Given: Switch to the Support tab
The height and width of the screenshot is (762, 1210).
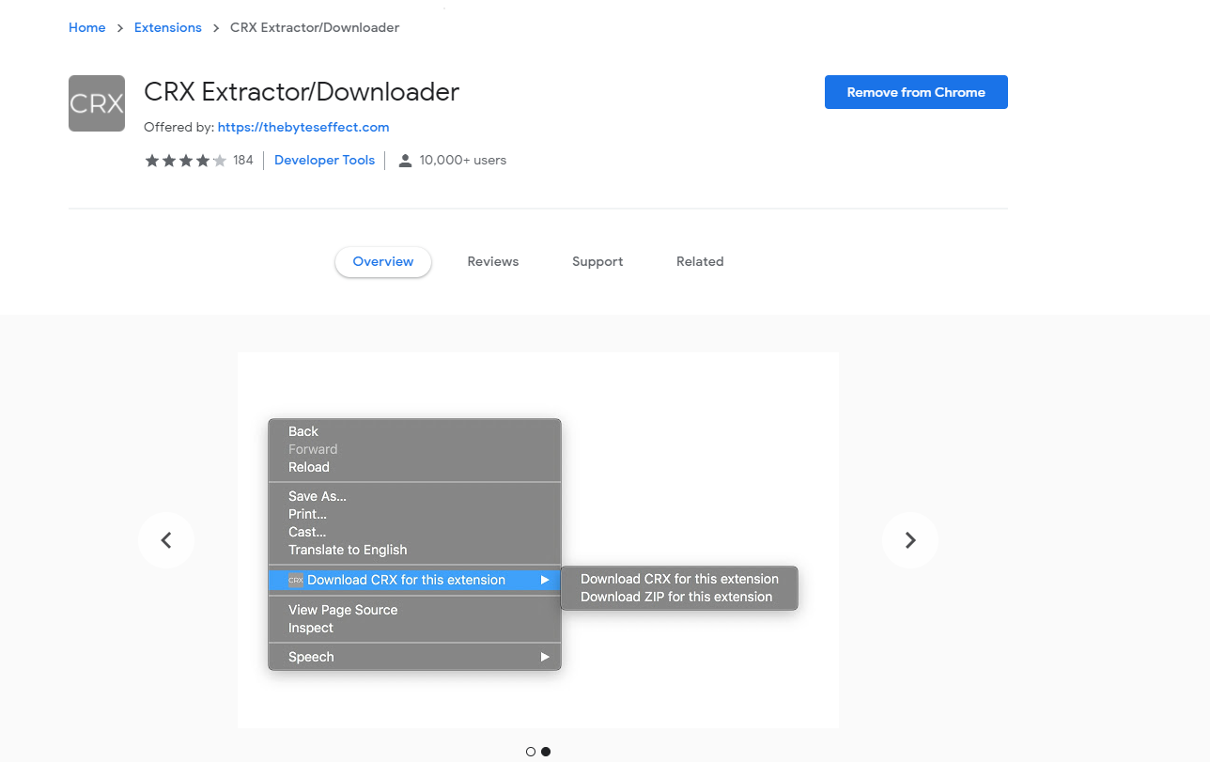Looking at the screenshot, I should coord(597,262).
